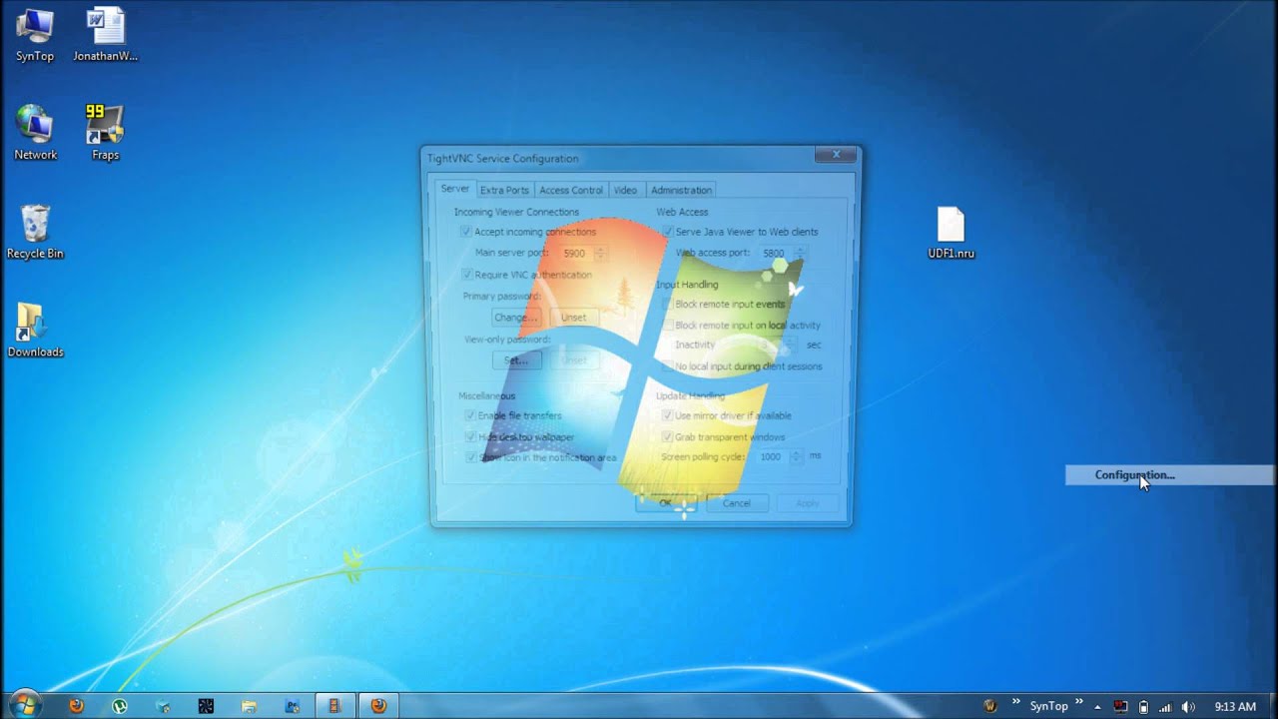Open the SynTop desktop icon
The width and height of the screenshot is (1278, 719).
point(35,36)
